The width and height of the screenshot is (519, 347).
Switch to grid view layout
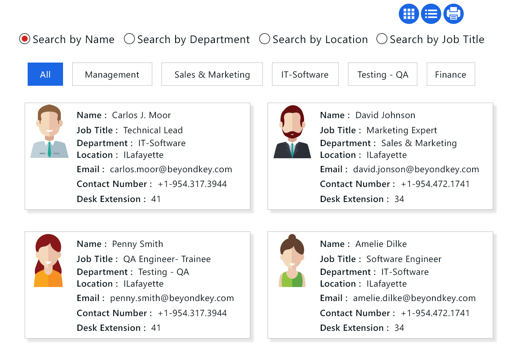tap(409, 14)
